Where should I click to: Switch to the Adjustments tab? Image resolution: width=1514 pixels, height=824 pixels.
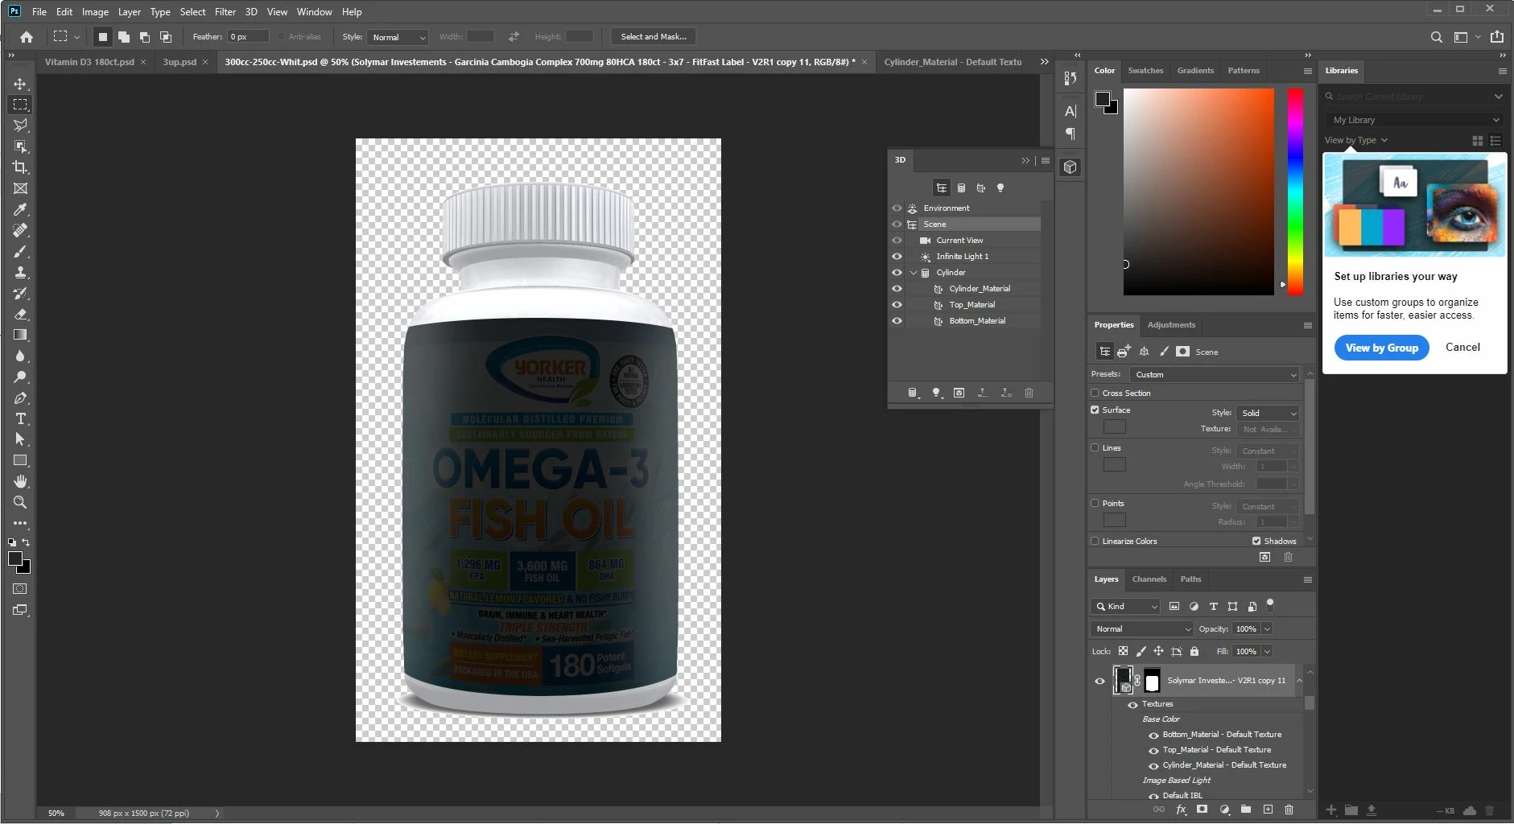tap(1171, 325)
